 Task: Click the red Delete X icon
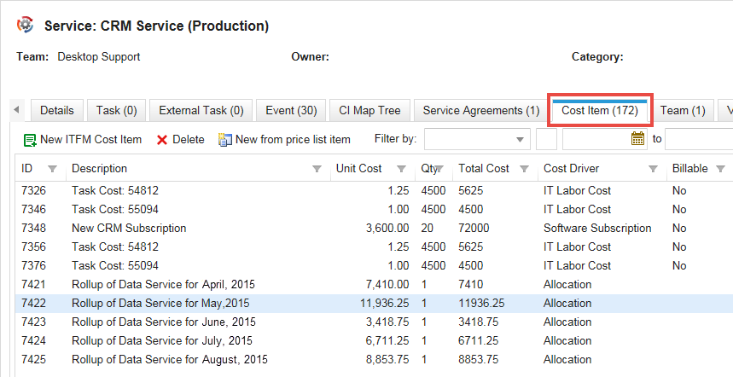[161, 140]
